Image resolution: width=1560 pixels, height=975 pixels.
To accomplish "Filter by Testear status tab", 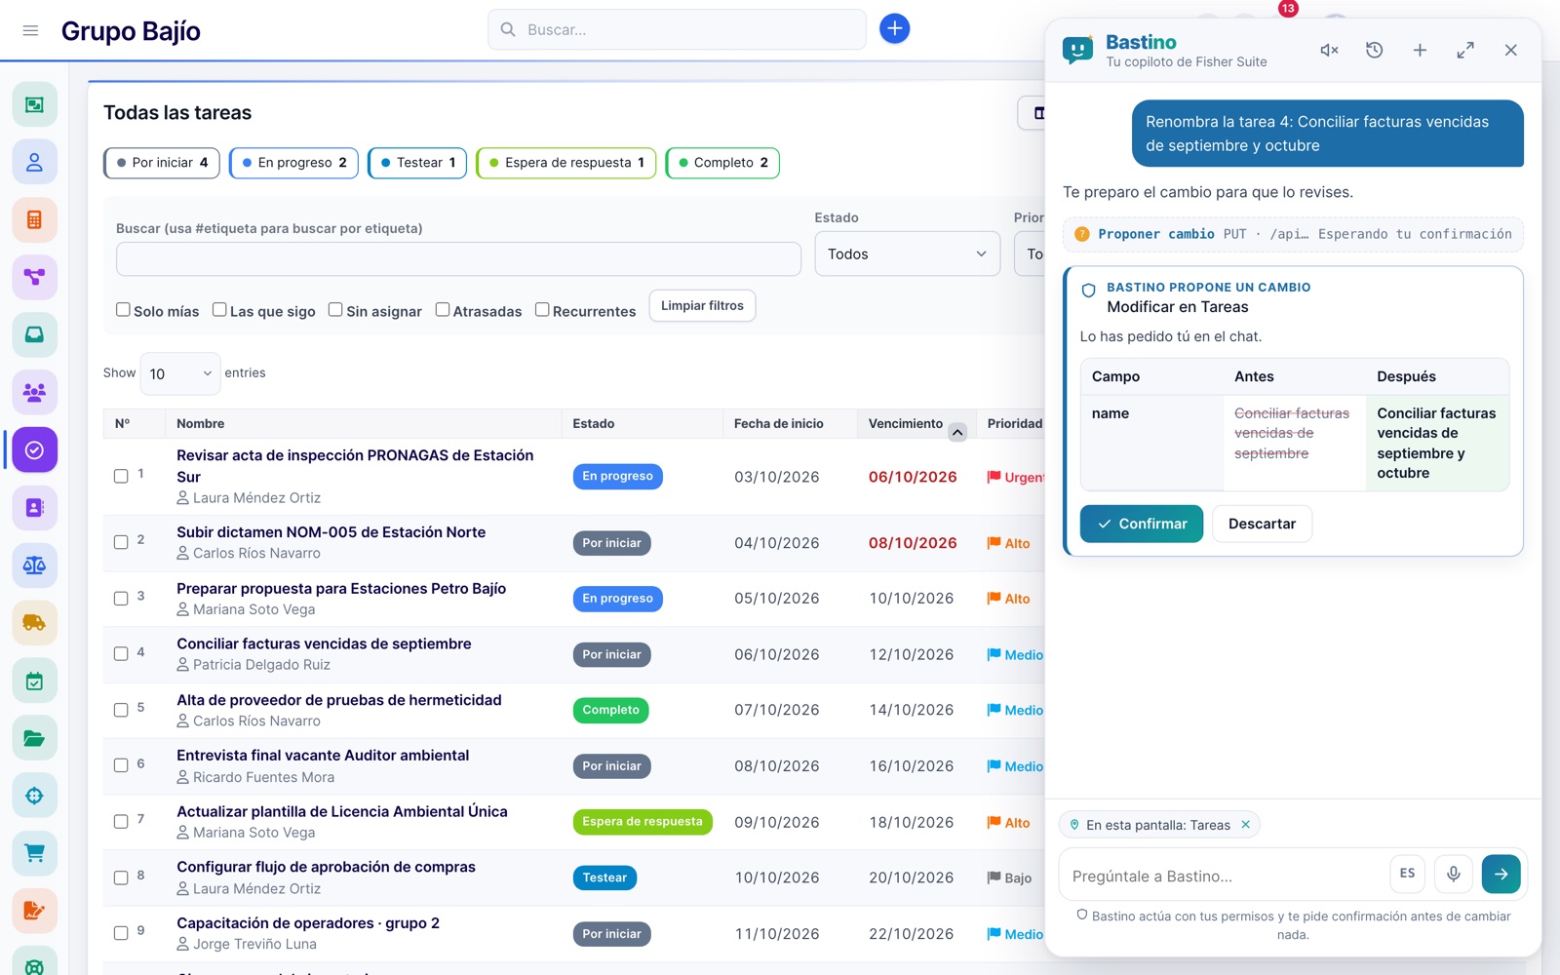I will 418,163.
